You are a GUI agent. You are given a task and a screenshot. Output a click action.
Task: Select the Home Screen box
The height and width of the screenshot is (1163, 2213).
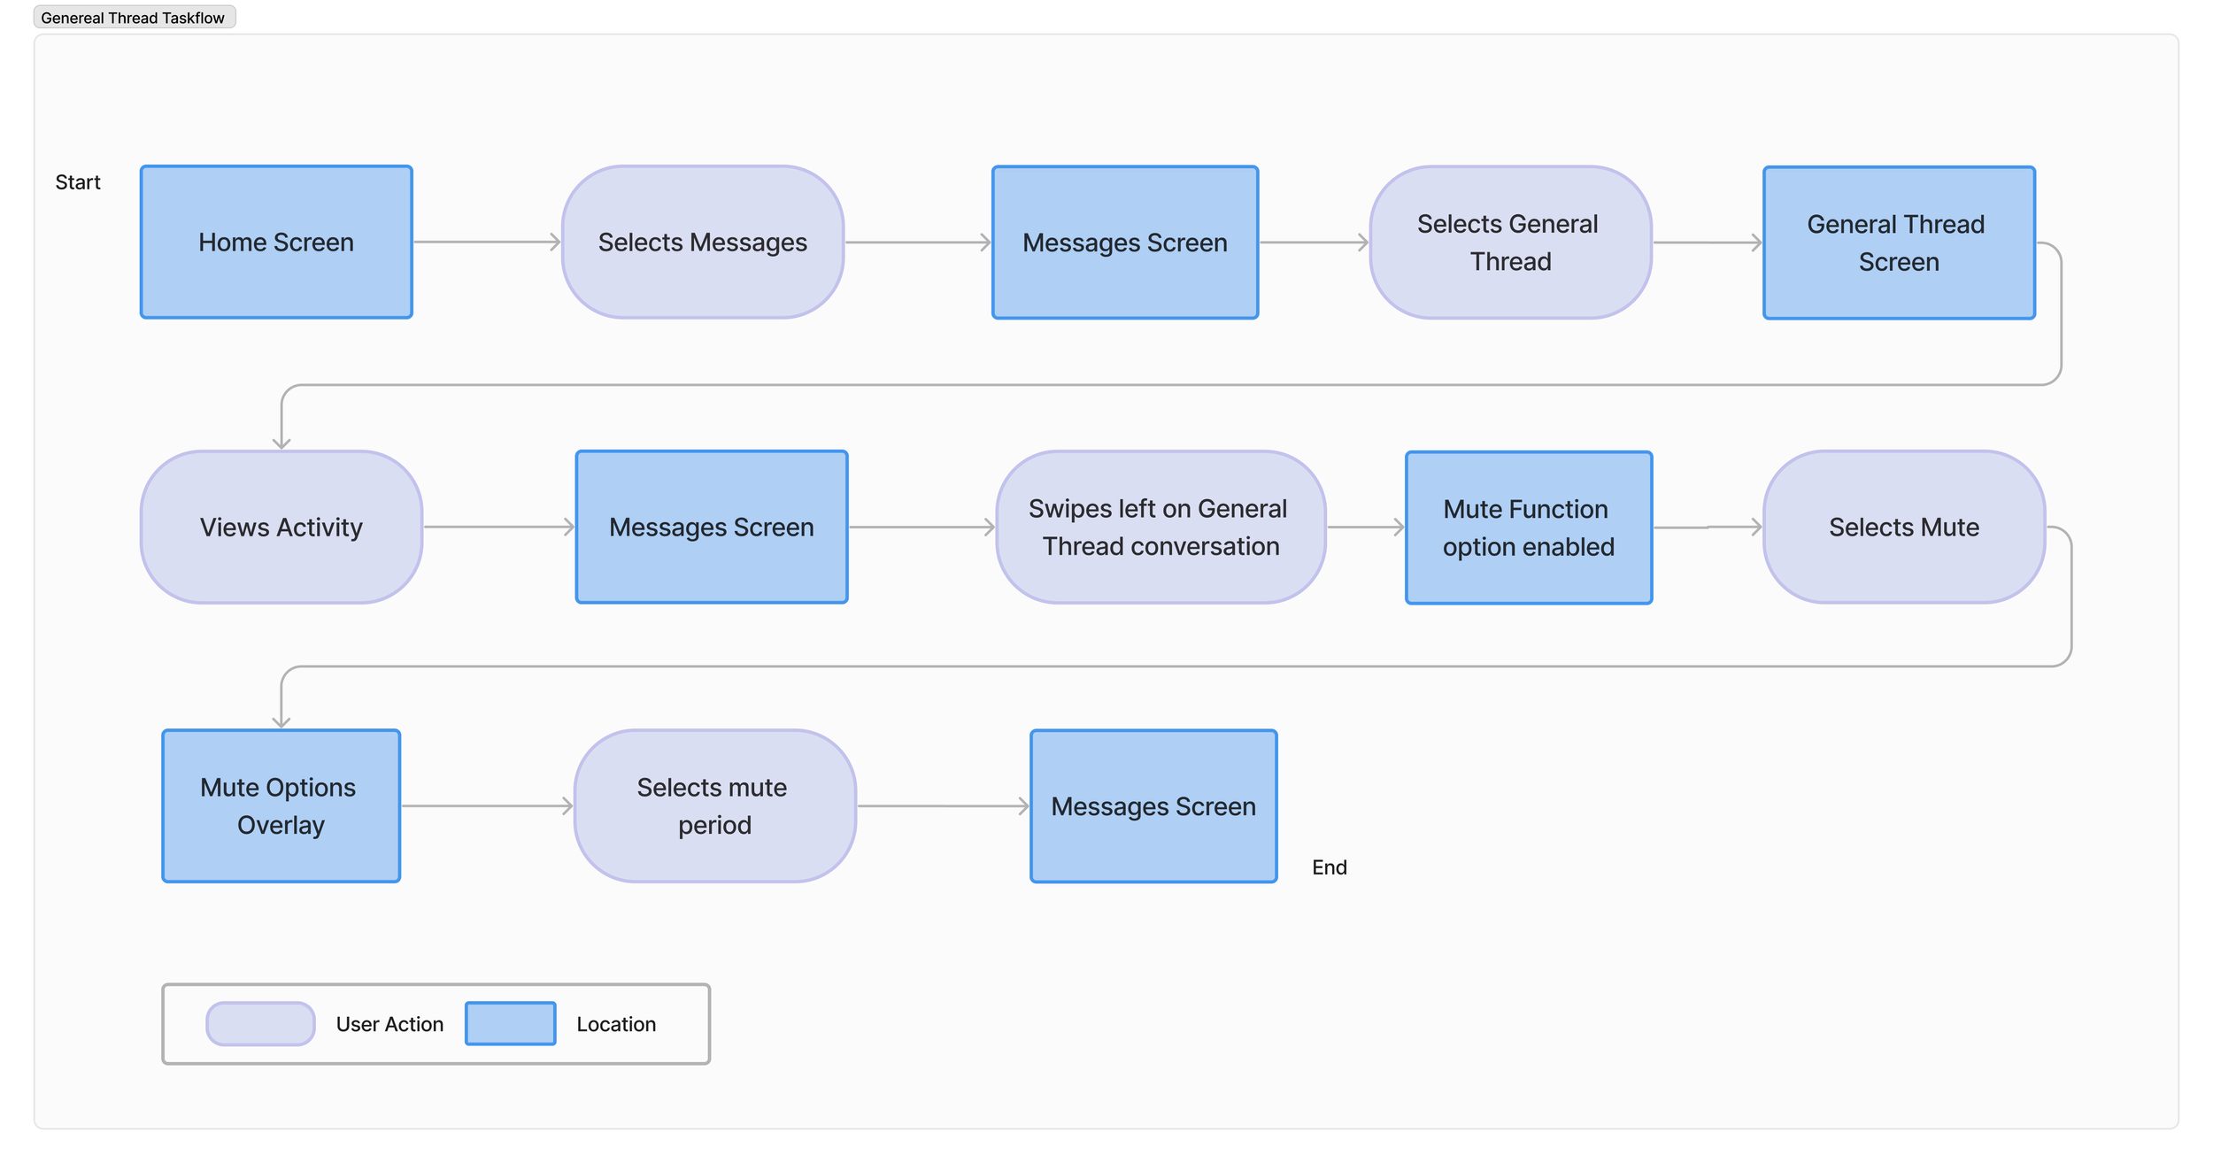[276, 243]
